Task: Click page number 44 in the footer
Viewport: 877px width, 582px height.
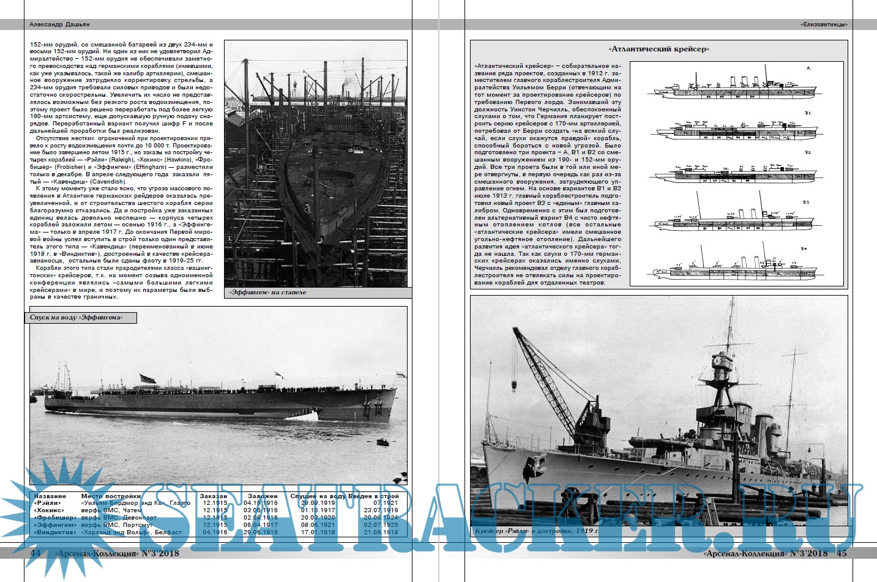Action: tap(35, 553)
